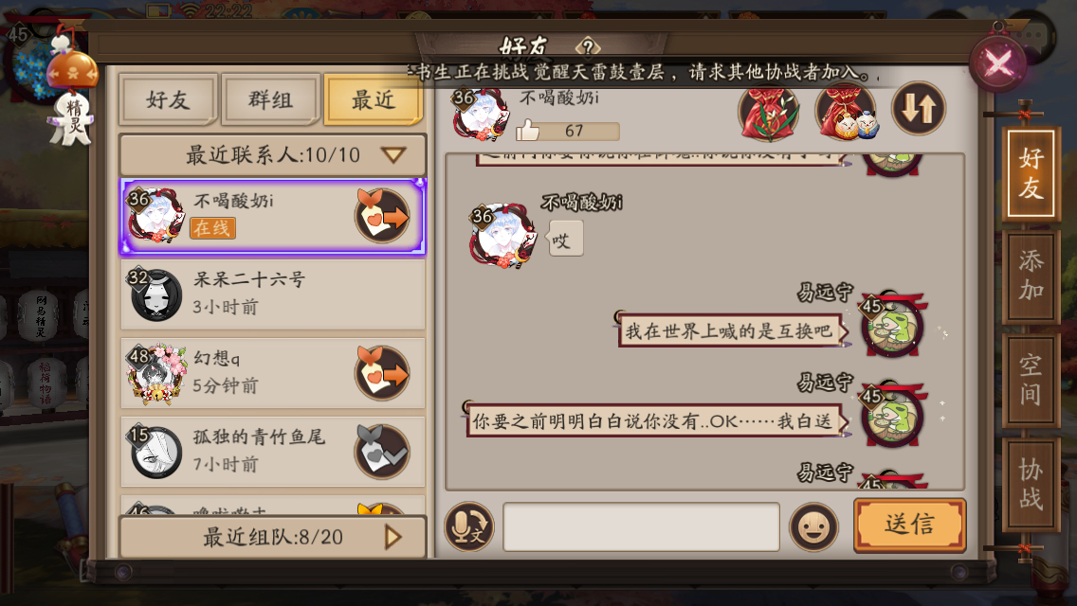The image size is (1077, 606).
Task: Click the chat message input field
Action: [x=642, y=527]
